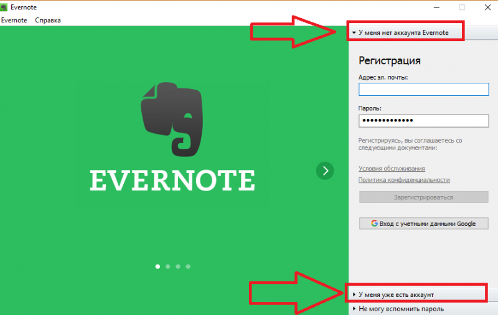The height and width of the screenshot is (315, 498).
Task: Click the Evernote elephant icon in title bar
Action: (x=4, y=7)
